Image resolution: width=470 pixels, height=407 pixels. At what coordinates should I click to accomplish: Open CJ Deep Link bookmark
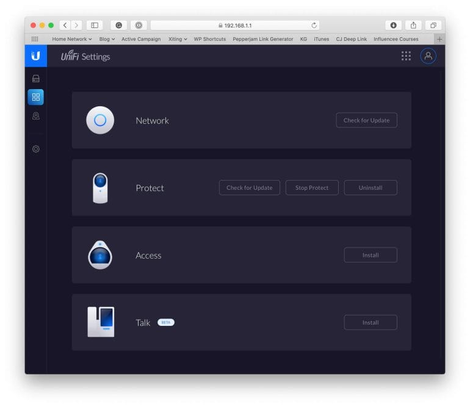352,39
